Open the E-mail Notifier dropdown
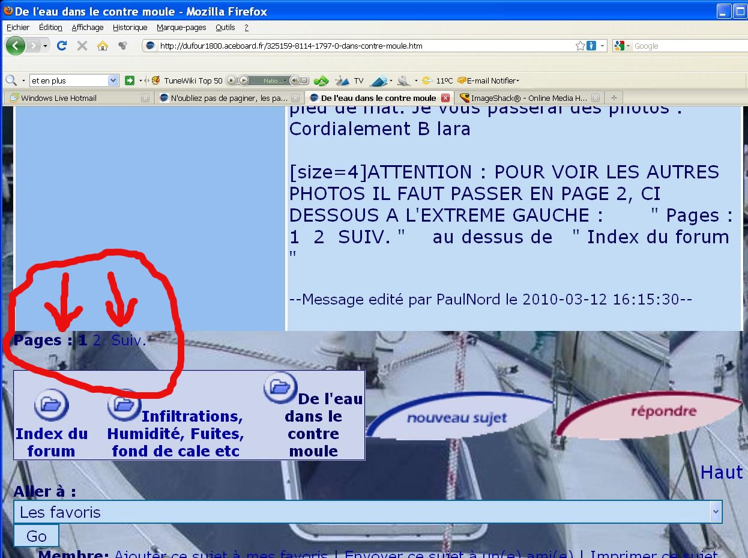Screen dimensions: 748x558 click(x=489, y=80)
